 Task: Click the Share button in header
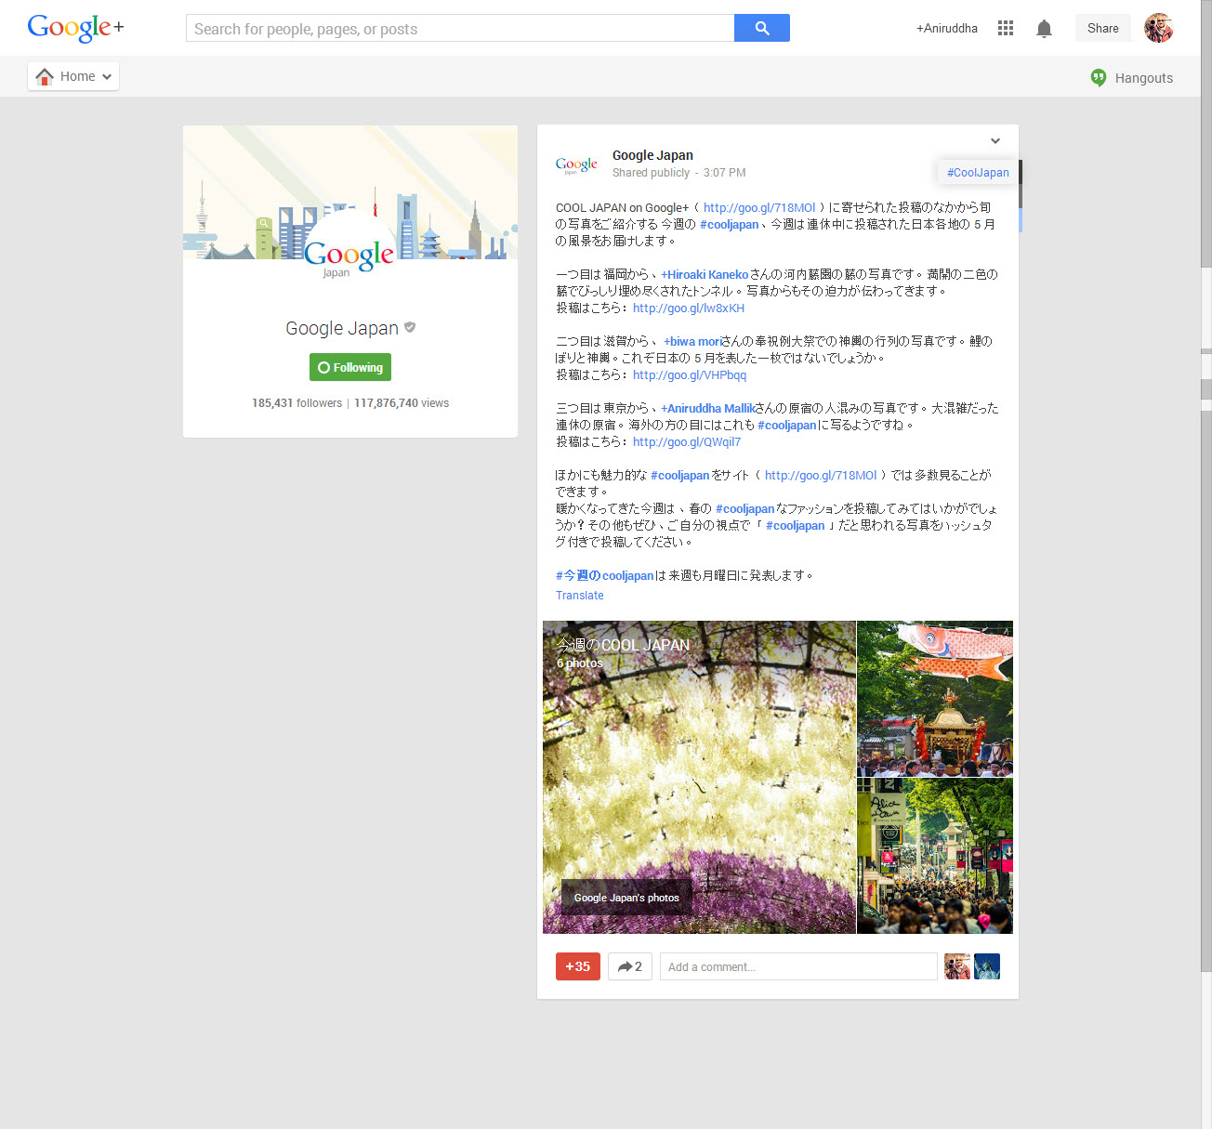[1103, 28]
